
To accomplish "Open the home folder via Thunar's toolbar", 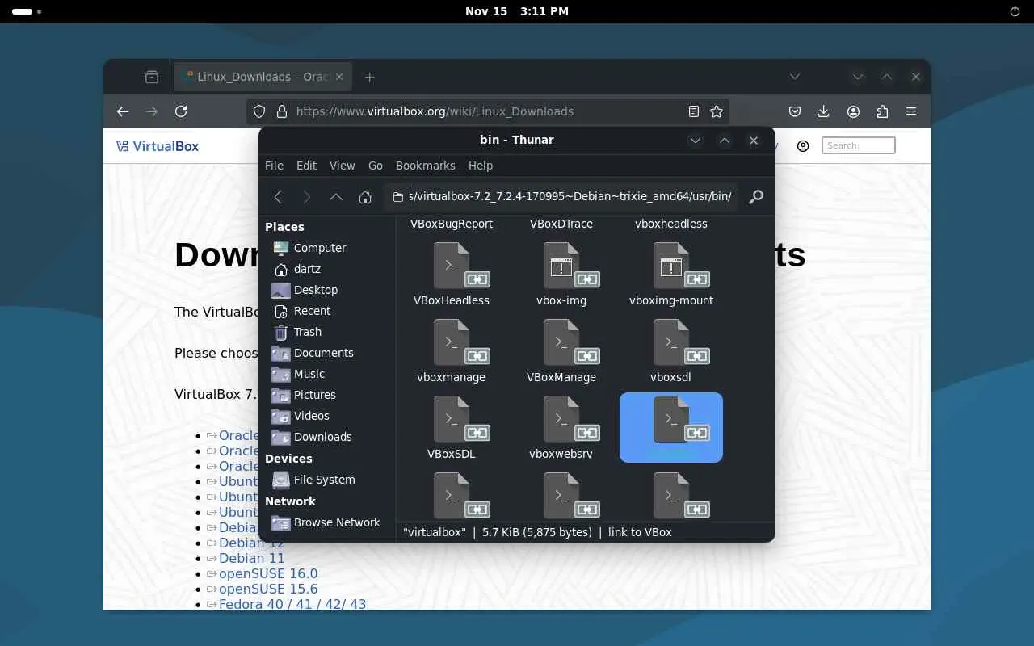I will 365,197.
